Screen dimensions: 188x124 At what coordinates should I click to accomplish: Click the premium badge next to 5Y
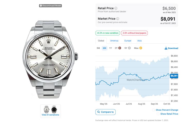130,48
